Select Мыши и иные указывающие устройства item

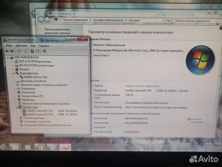click(x=46, y=104)
